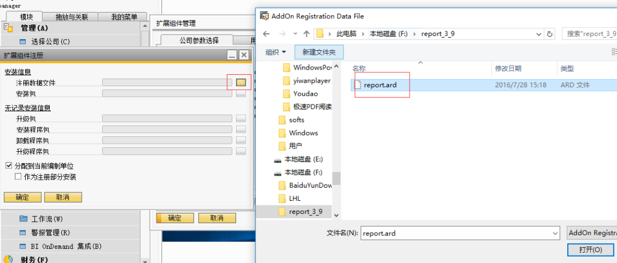
Task: Click 取消 in 扩展组件注册 dialog
Action: pos(63,197)
